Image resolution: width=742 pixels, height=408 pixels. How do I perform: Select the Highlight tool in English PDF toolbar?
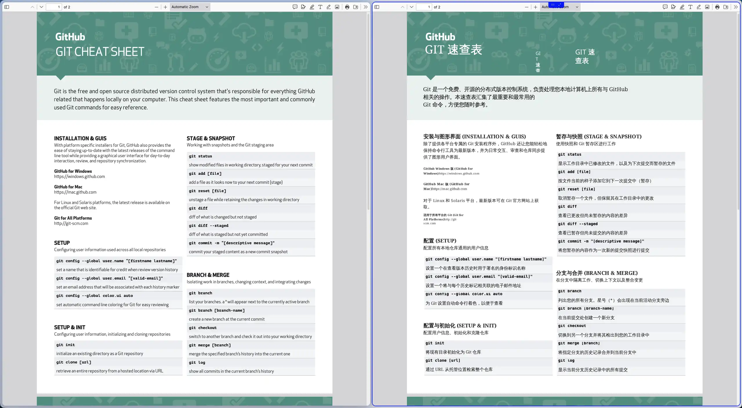pos(312,7)
